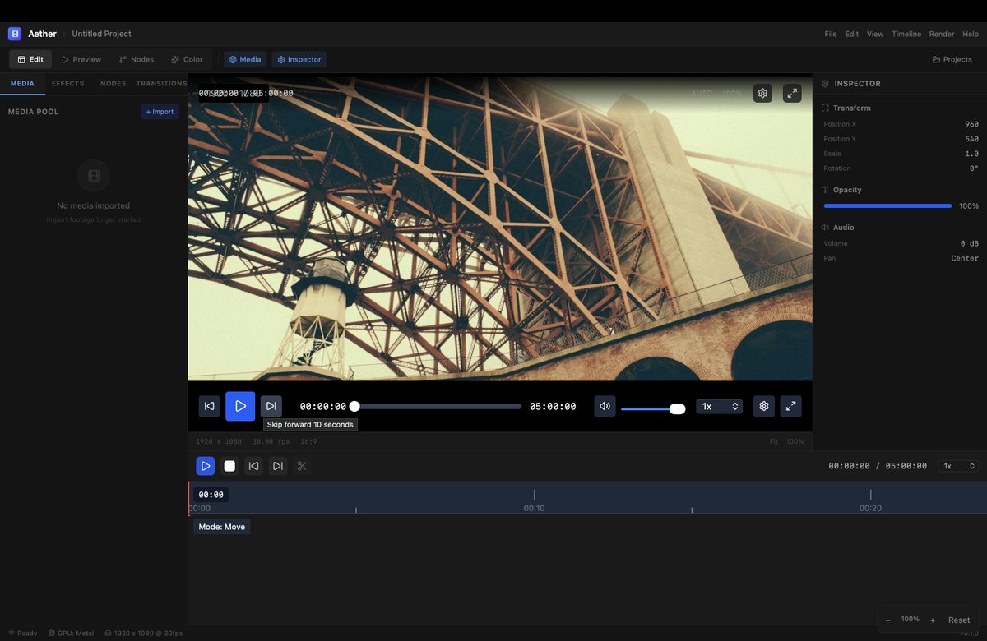Switch to Color workspace mode
This screenshot has width=987, height=641.
click(x=187, y=59)
